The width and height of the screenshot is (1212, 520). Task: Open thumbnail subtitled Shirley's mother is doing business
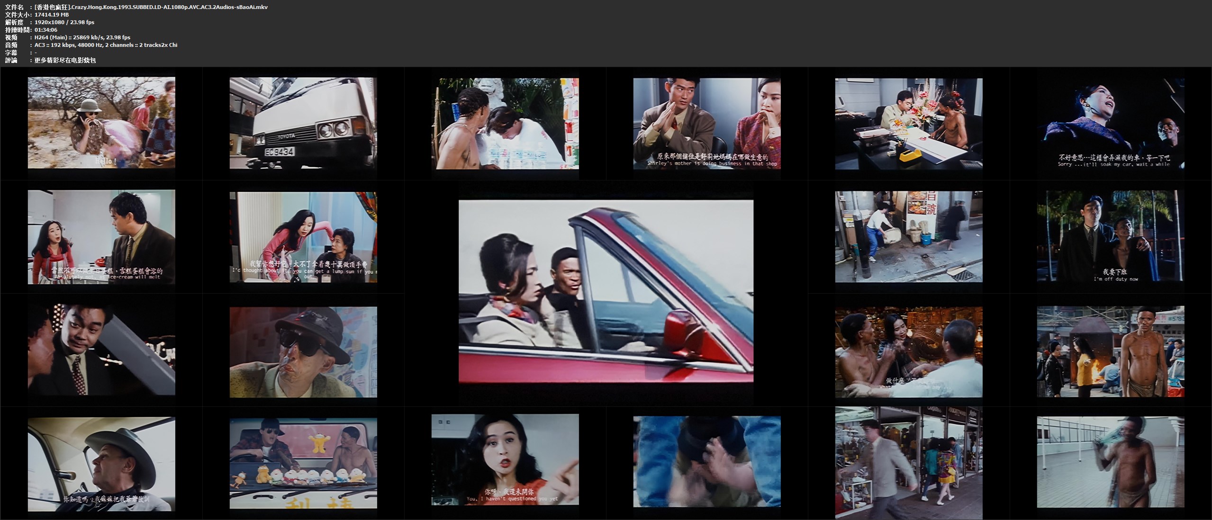pos(707,124)
